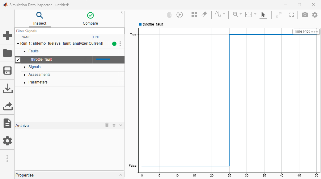Select the arrow pointer tool
Viewport: 321px width, 179px height.
[x=263, y=14]
